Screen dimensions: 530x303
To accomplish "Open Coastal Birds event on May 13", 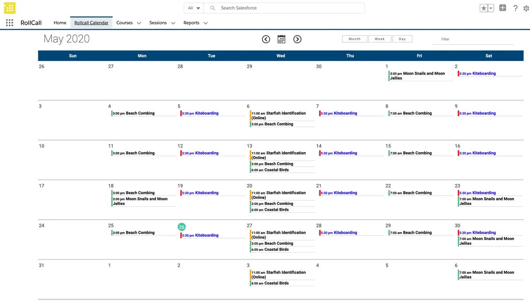I will (x=282, y=170).
